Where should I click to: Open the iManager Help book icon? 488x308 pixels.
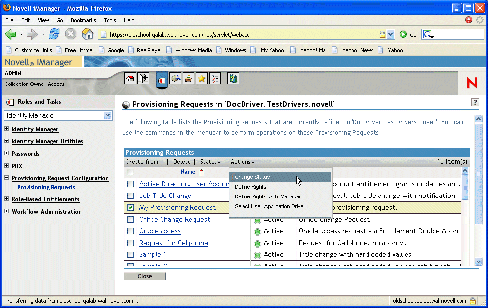pos(233,79)
